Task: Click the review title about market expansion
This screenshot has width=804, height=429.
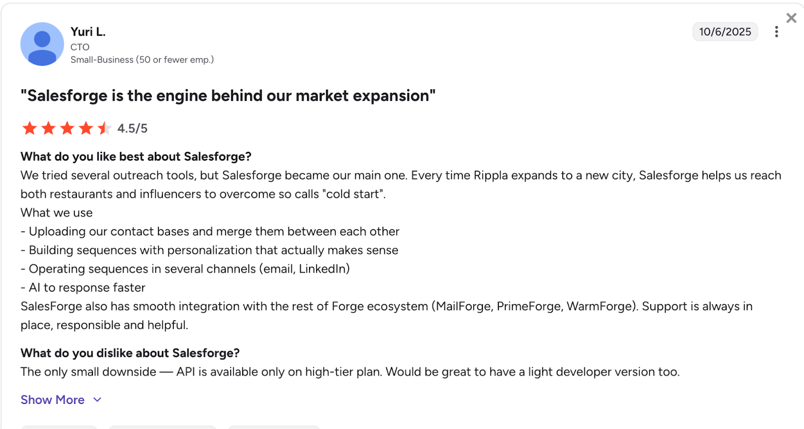Action: pos(228,96)
